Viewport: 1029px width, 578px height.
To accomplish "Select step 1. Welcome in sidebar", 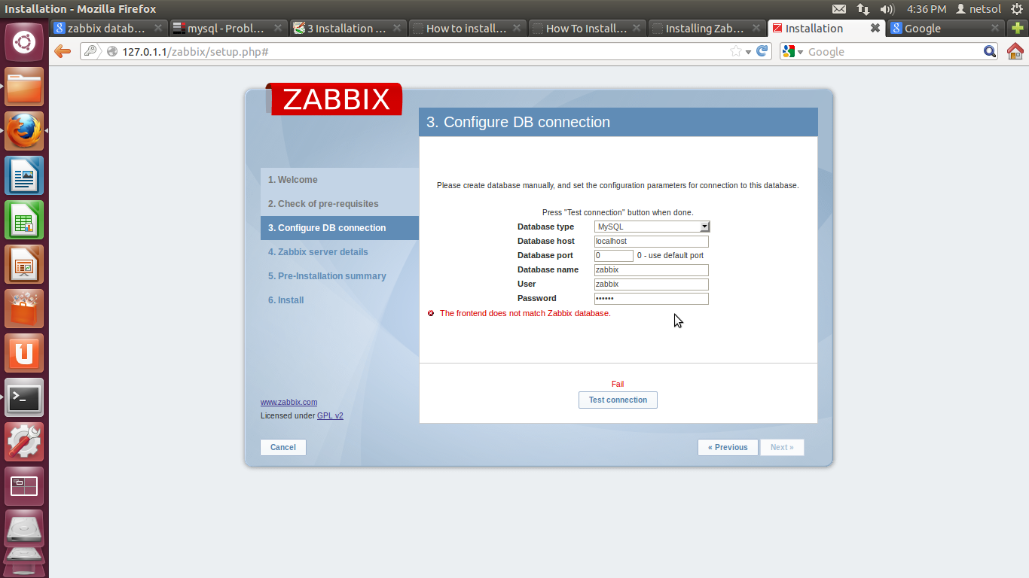I will tap(339, 180).
